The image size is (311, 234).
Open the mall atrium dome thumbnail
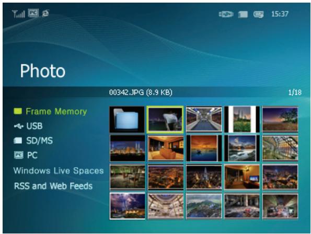165,206
